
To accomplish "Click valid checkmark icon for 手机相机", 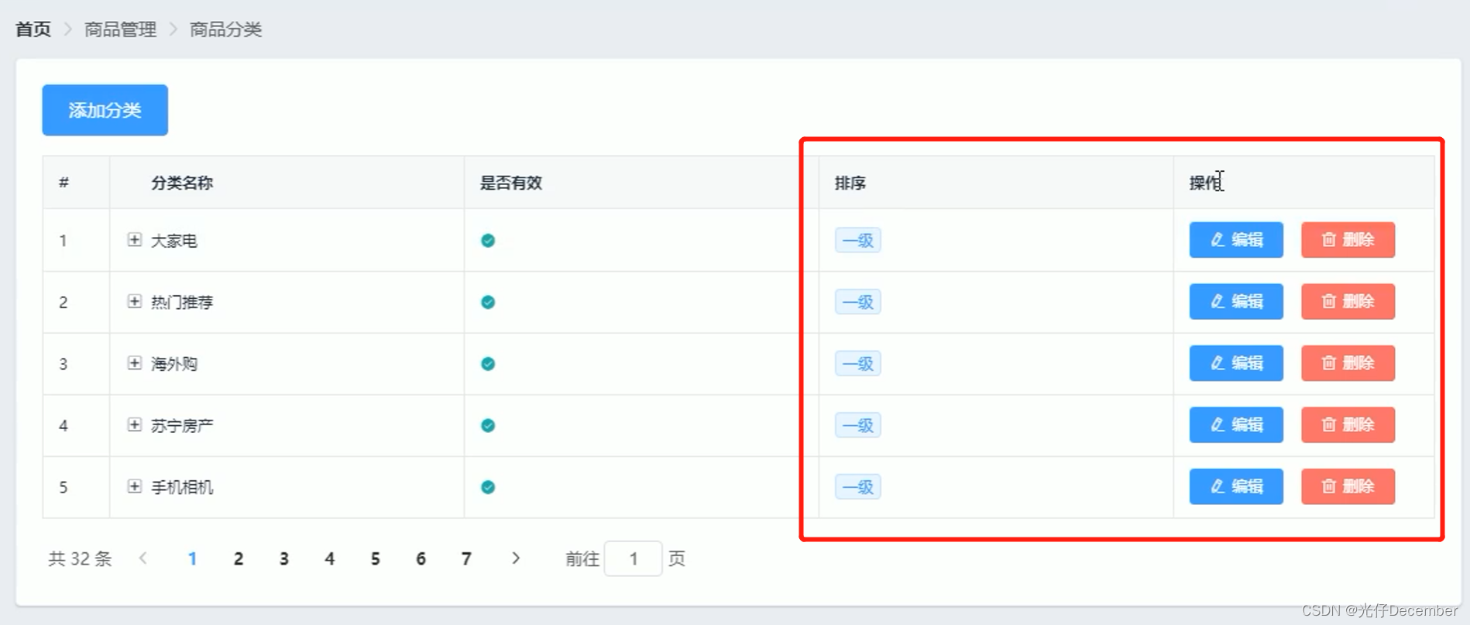I will point(488,487).
